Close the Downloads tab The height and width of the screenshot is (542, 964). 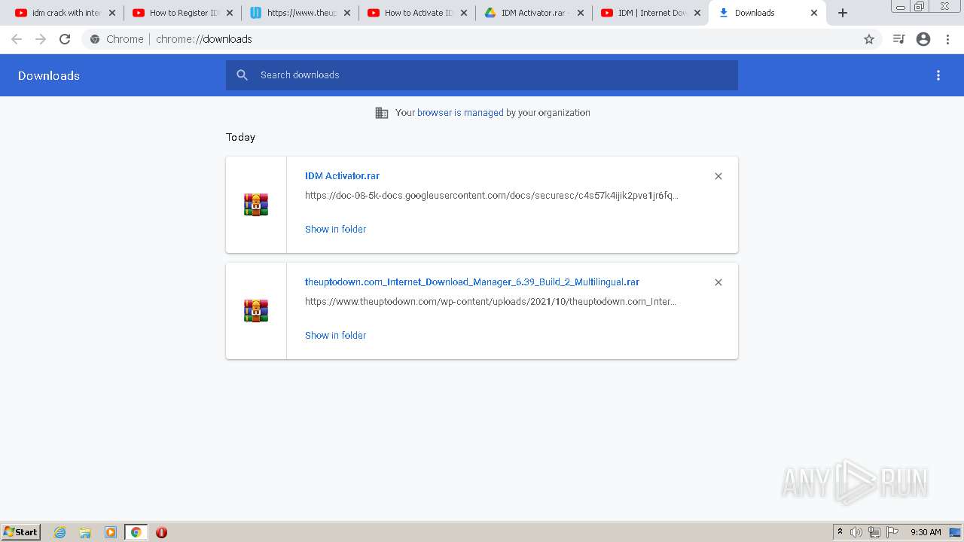click(814, 13)
